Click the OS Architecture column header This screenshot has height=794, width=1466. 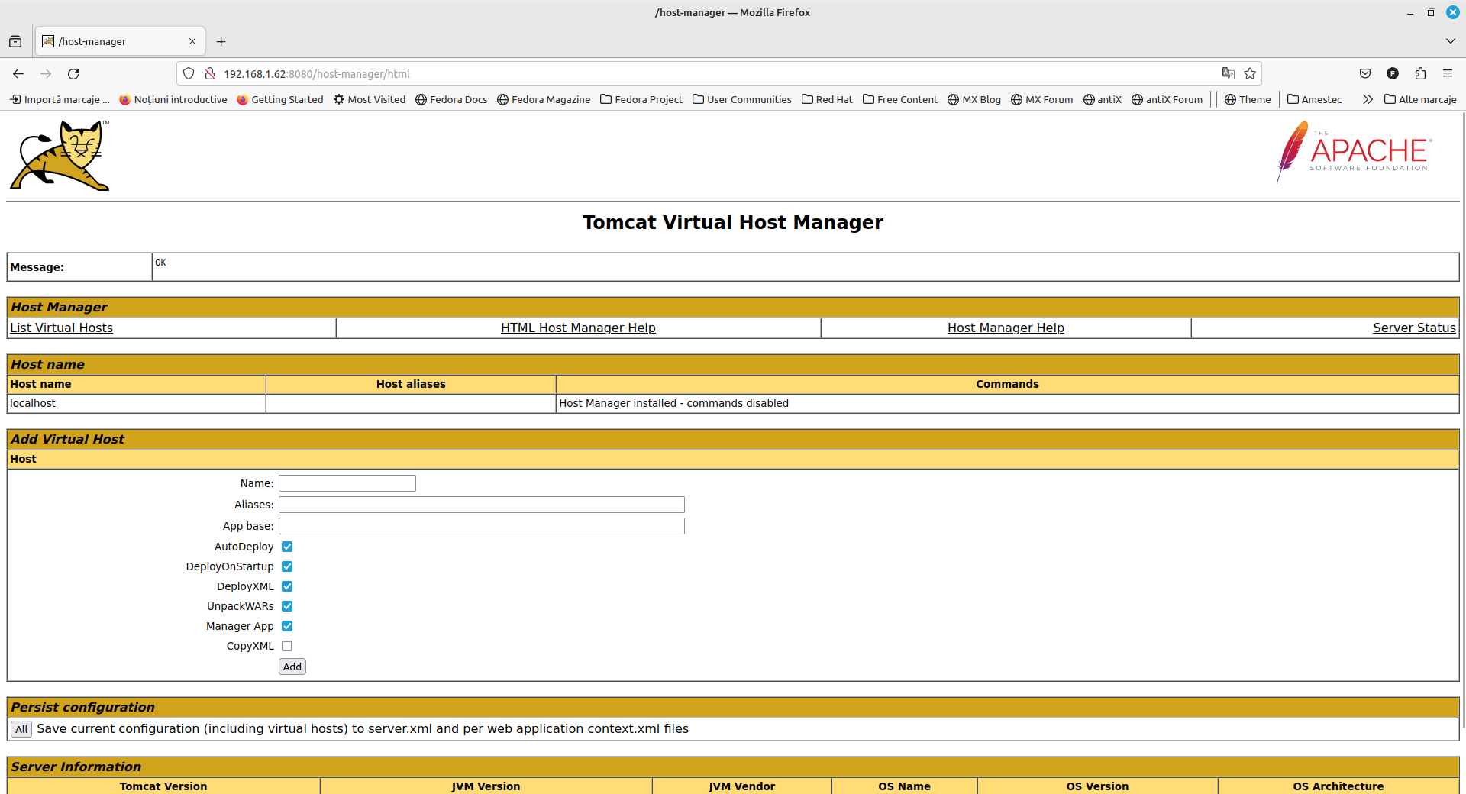(x=1338, y=786)
